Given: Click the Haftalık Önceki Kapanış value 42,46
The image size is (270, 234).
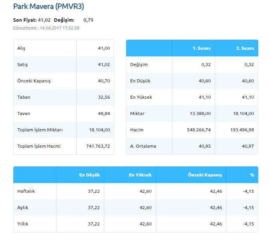Looking at the screenshot, I should click(x=216, y=191).
